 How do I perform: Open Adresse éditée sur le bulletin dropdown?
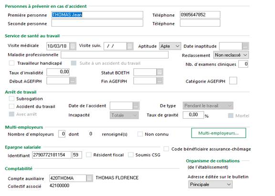coord(211,185)
